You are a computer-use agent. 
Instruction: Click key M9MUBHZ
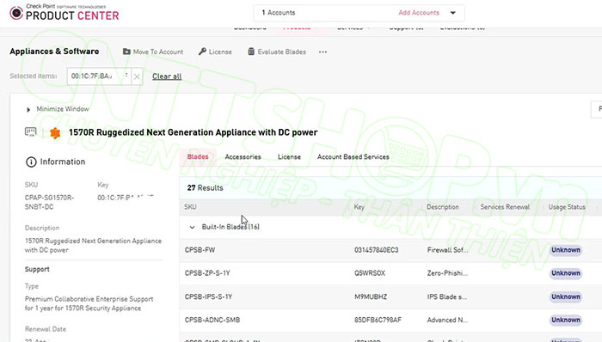(371, 296)
